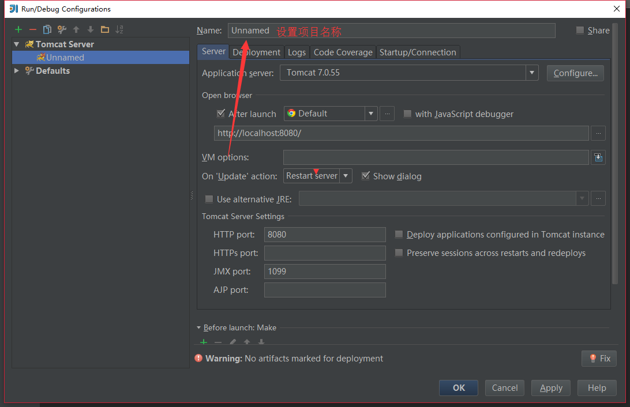Remove the selected configuration with minus icon
Viewport: 630px width, 407px height.
coord(32,29)
